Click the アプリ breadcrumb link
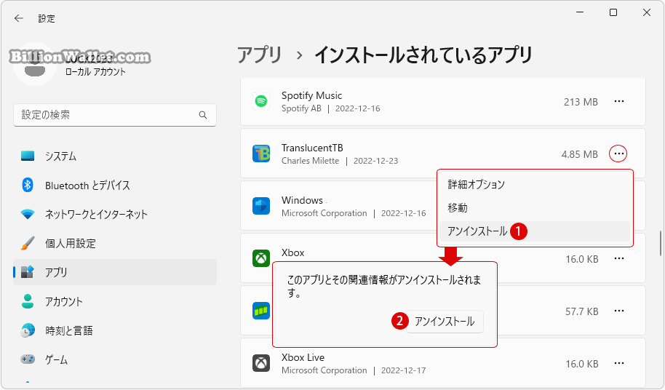Viewport: 665px width, 390px height. click(x=259, y=55)
